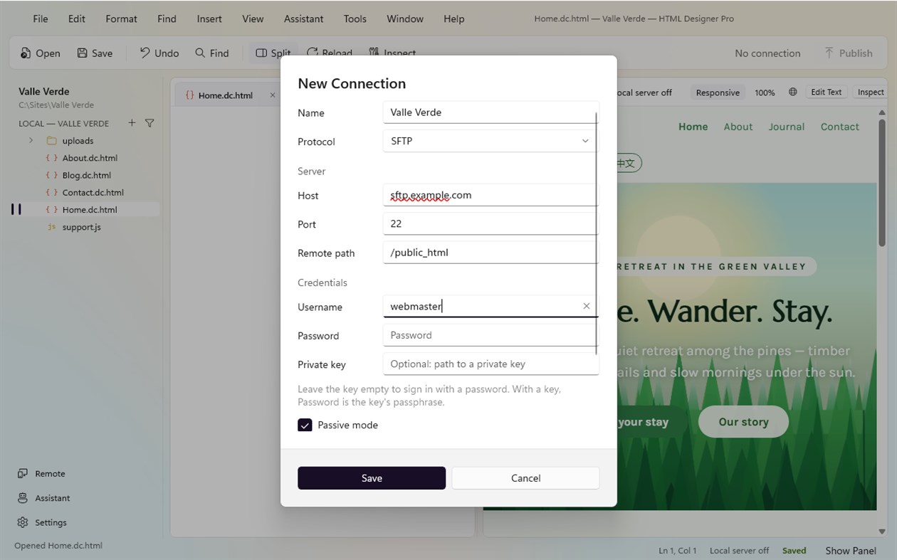This screenshot has width=897, height=560.
Task: Click Local server off status
Action: coord(739,551)
